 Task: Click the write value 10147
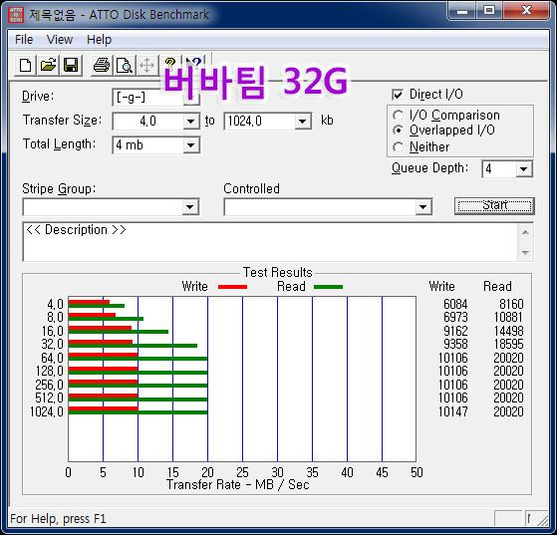[453, 411]
